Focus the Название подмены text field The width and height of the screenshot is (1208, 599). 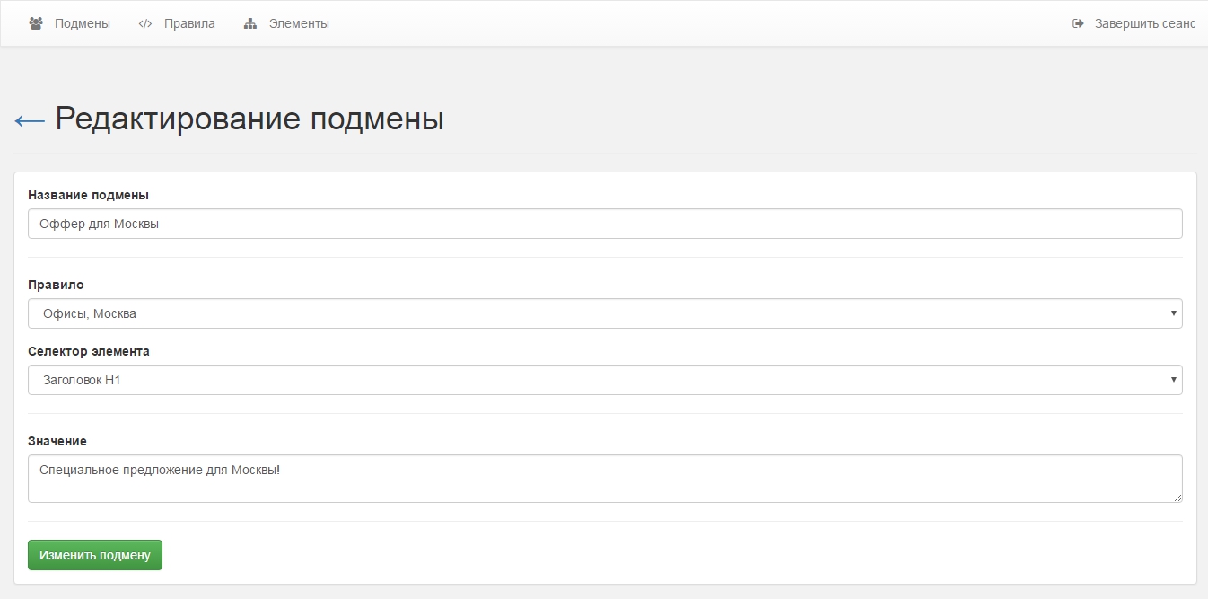coord(605,224)
